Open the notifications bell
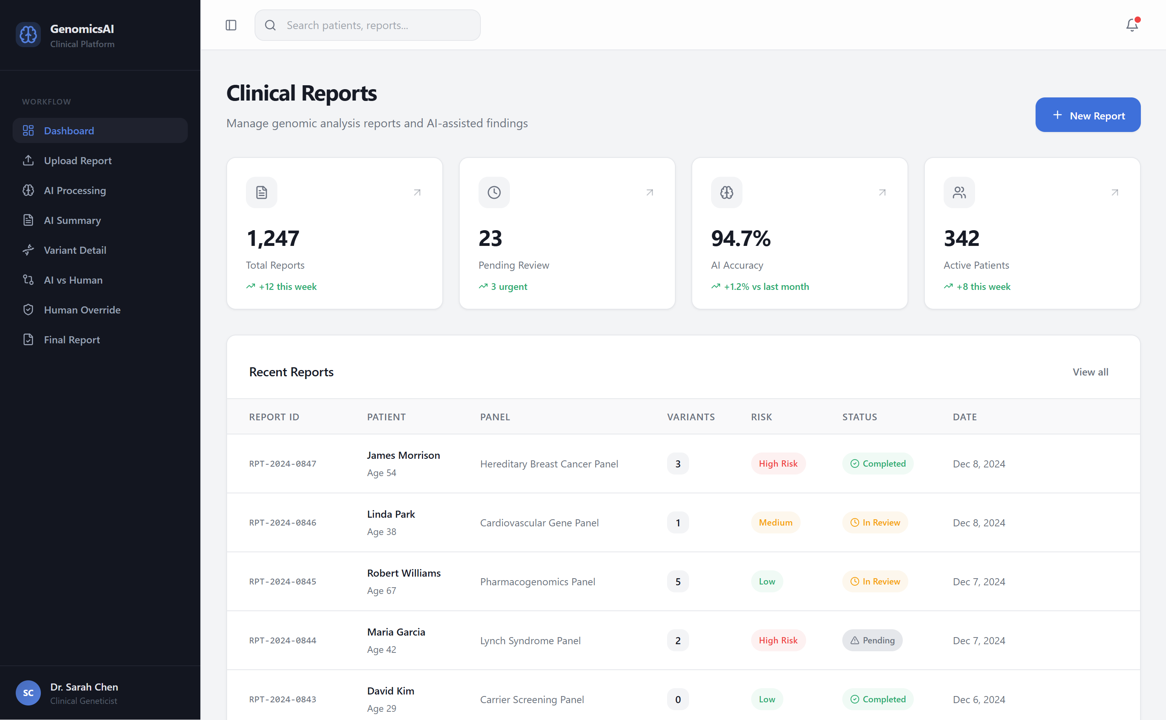 click(1132, 25)
